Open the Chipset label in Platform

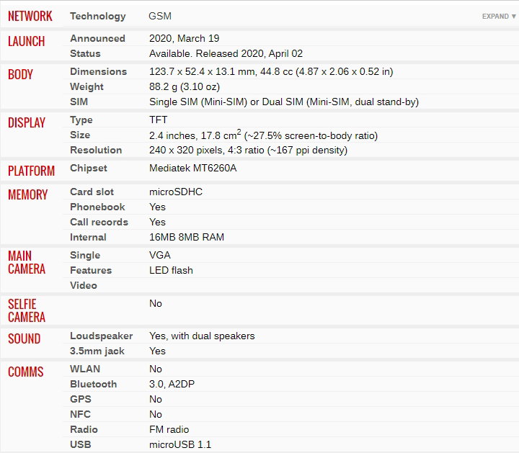tap(89, 168)
